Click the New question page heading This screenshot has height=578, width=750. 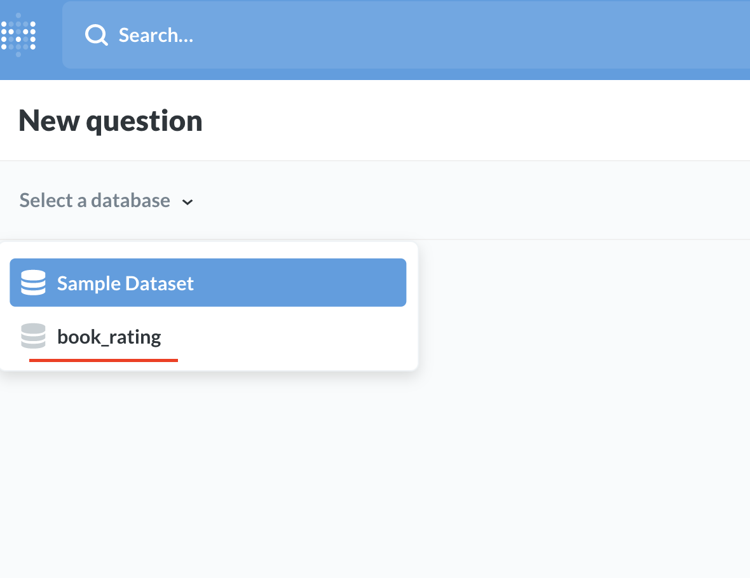(111, 121)
